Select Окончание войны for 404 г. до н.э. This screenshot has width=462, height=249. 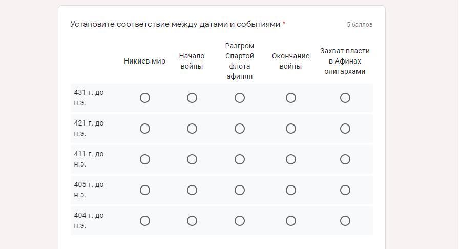[291, 221]
